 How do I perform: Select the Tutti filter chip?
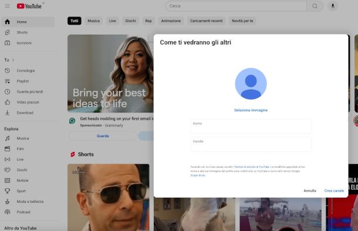[74, 21]
